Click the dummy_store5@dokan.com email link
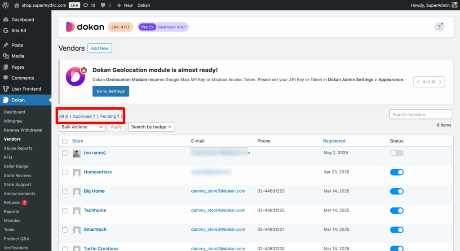The width and height of the screenshot is (460, 251). [x=218, y=191]
